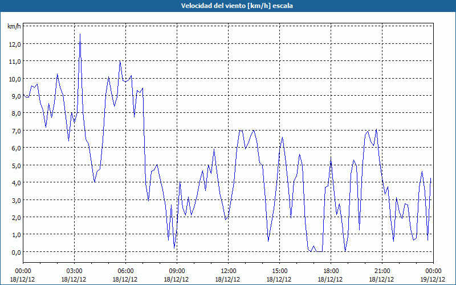This screenshot has height=285, width=456.
Task: Select the 5,0 y-axis value
Action: (x=16, y=165)
